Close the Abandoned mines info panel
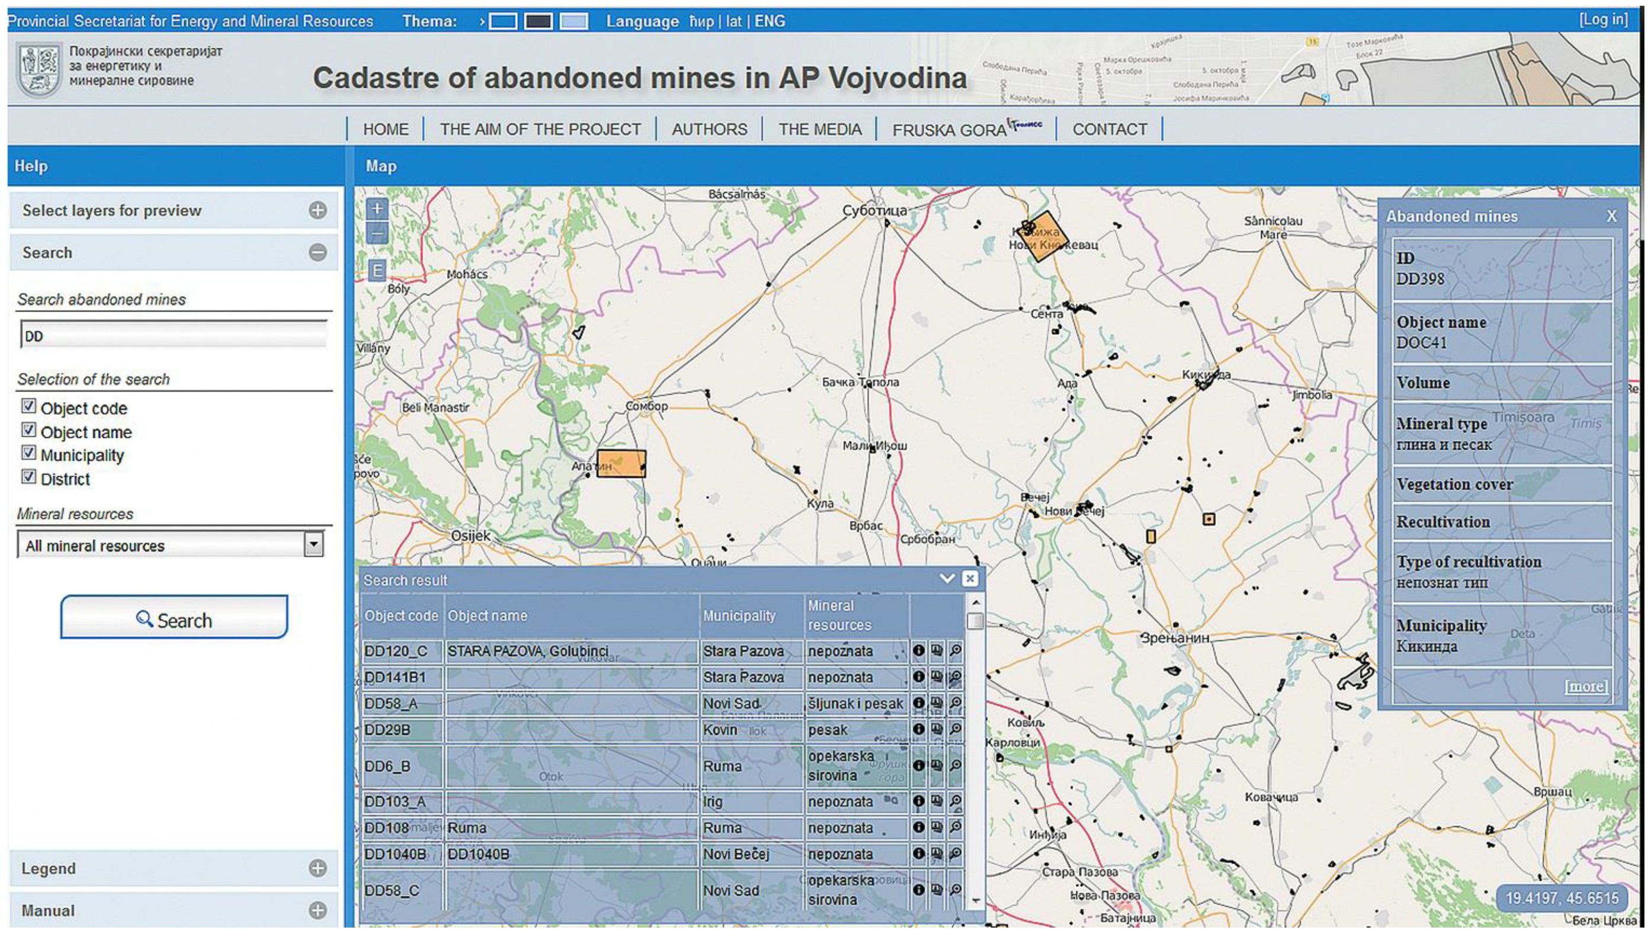 click(1611, 217)
